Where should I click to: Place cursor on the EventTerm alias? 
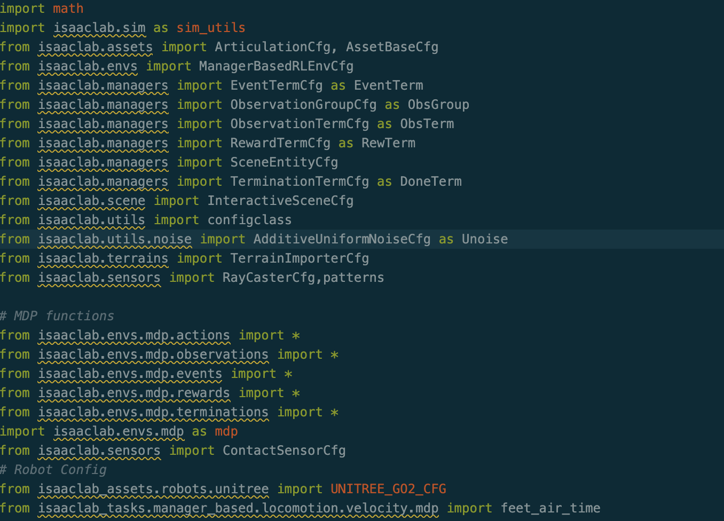pyautogui.click(x=388, y=85)
